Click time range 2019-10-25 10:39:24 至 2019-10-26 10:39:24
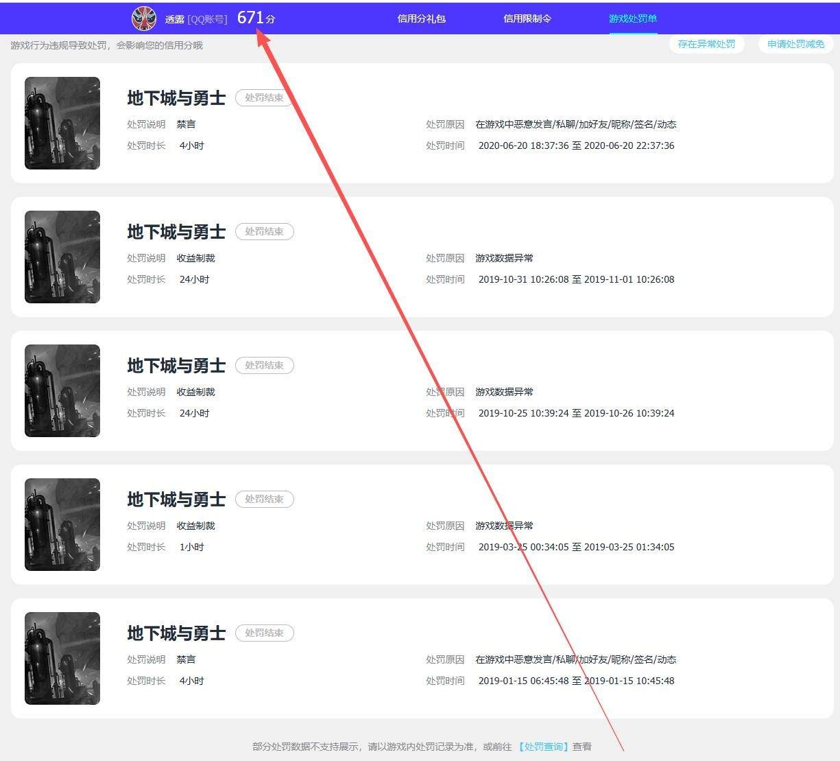Viewport: 840px width, 761px height. 576,413
